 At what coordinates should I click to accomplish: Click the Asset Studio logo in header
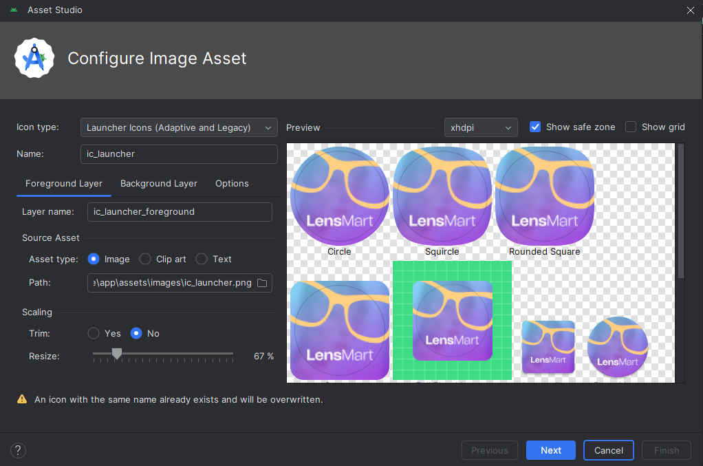click(34, 59)
